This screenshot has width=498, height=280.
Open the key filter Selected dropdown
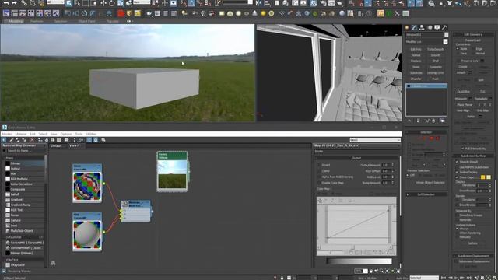click(x=424, y=278)
